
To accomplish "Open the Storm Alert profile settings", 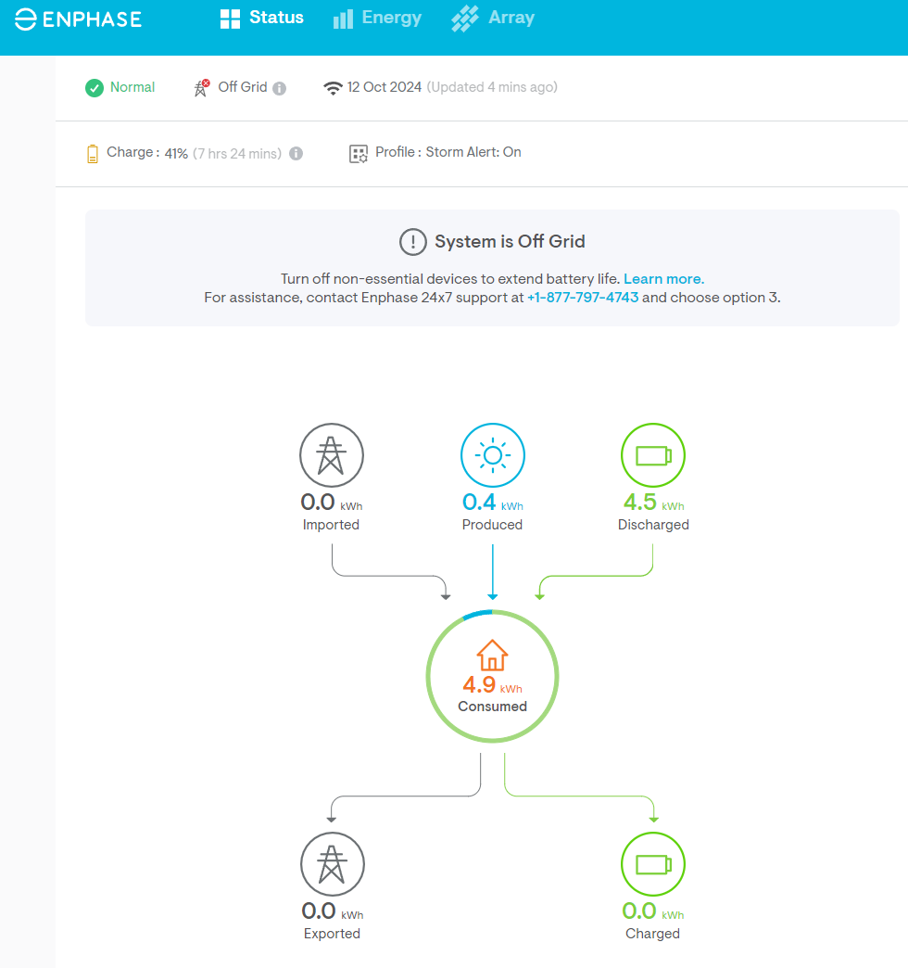I will click(359, 154).
